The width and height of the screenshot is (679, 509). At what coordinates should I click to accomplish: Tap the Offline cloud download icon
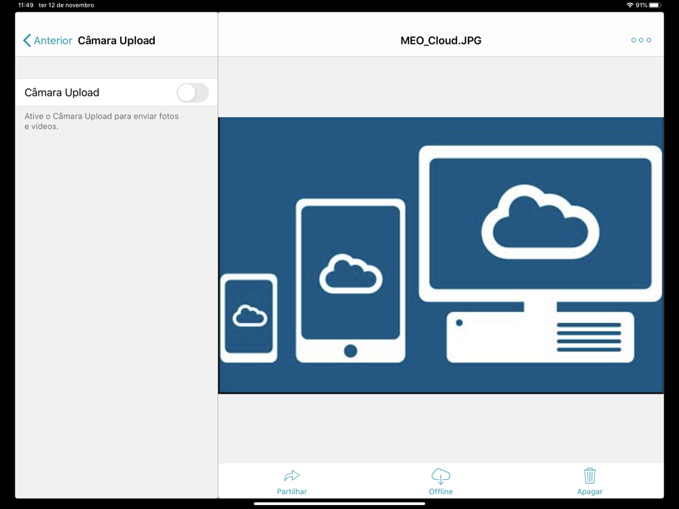click(441, 476)
